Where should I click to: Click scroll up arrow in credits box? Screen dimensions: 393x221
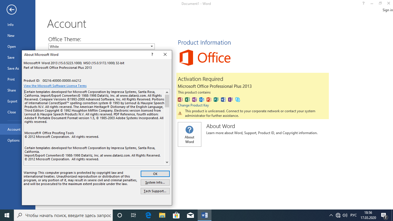click(167, 92)
